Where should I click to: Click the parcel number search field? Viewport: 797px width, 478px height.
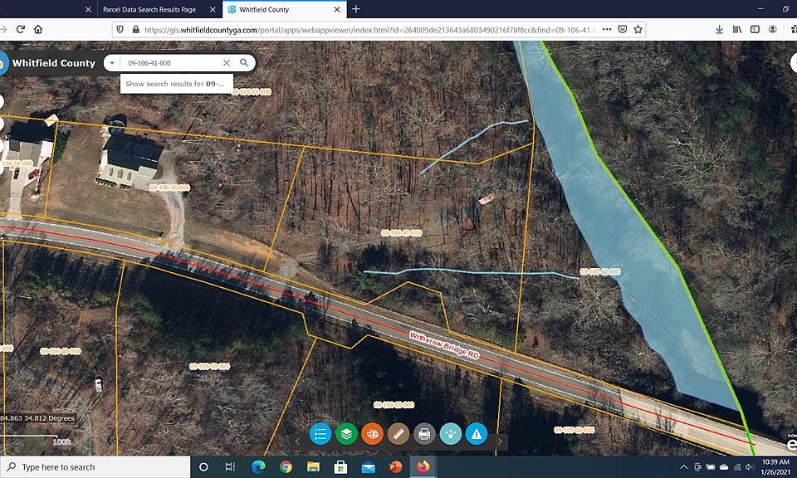(x=170, y=63)
